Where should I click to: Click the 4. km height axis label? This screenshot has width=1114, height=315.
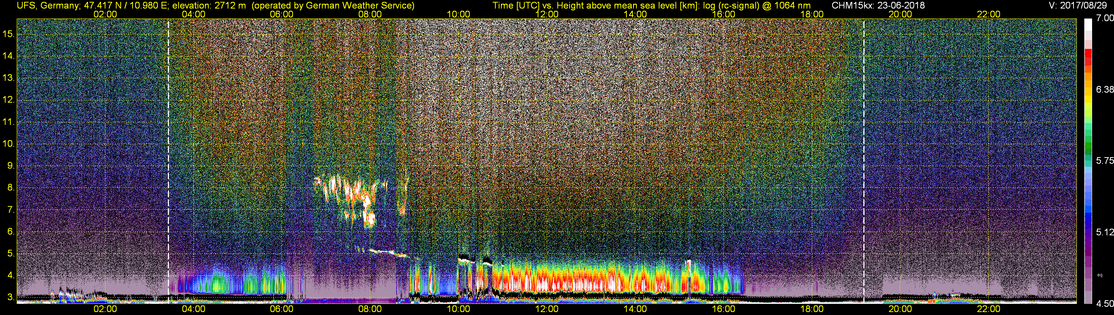[11, 275]
